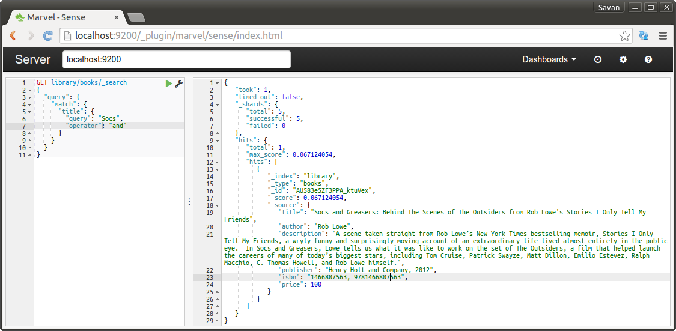This screenshot has width=676, height=331.
Task: Click the Savan profile button
Action: 609,7
